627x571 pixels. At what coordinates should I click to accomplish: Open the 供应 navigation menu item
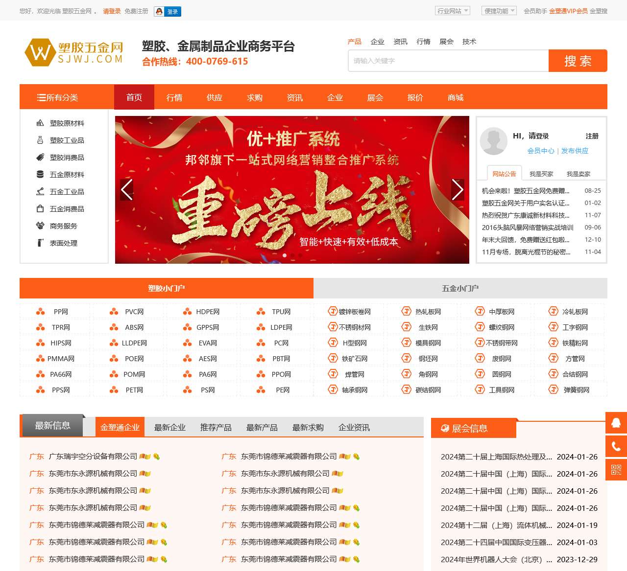[215, 97]
